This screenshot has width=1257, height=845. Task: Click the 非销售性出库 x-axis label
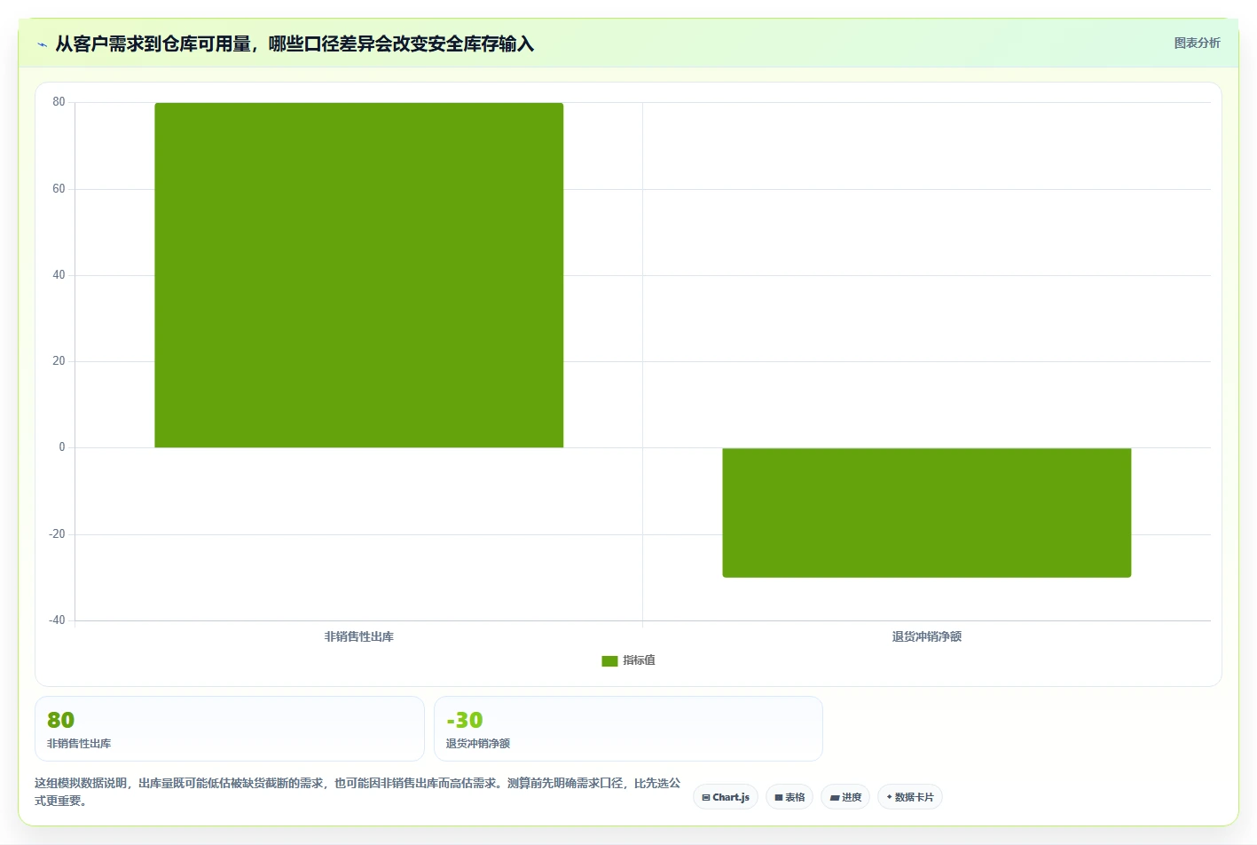pyautogui.click(x=359, y=636)
